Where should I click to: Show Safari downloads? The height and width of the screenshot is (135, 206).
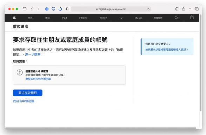(177, 9)
